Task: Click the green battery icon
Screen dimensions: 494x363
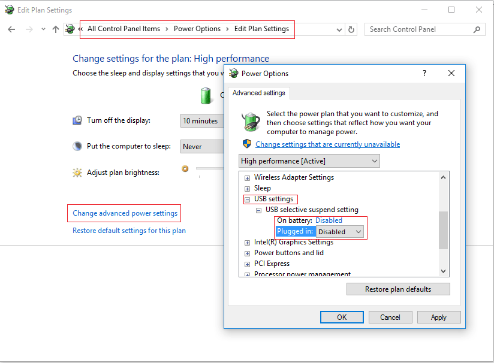Action: point(206,95)
